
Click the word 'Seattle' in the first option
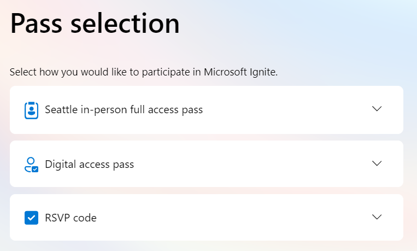pos(61,110)
